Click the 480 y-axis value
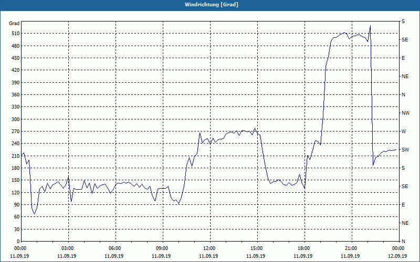This screenshot has height=262, width=420. click(16, 46)
